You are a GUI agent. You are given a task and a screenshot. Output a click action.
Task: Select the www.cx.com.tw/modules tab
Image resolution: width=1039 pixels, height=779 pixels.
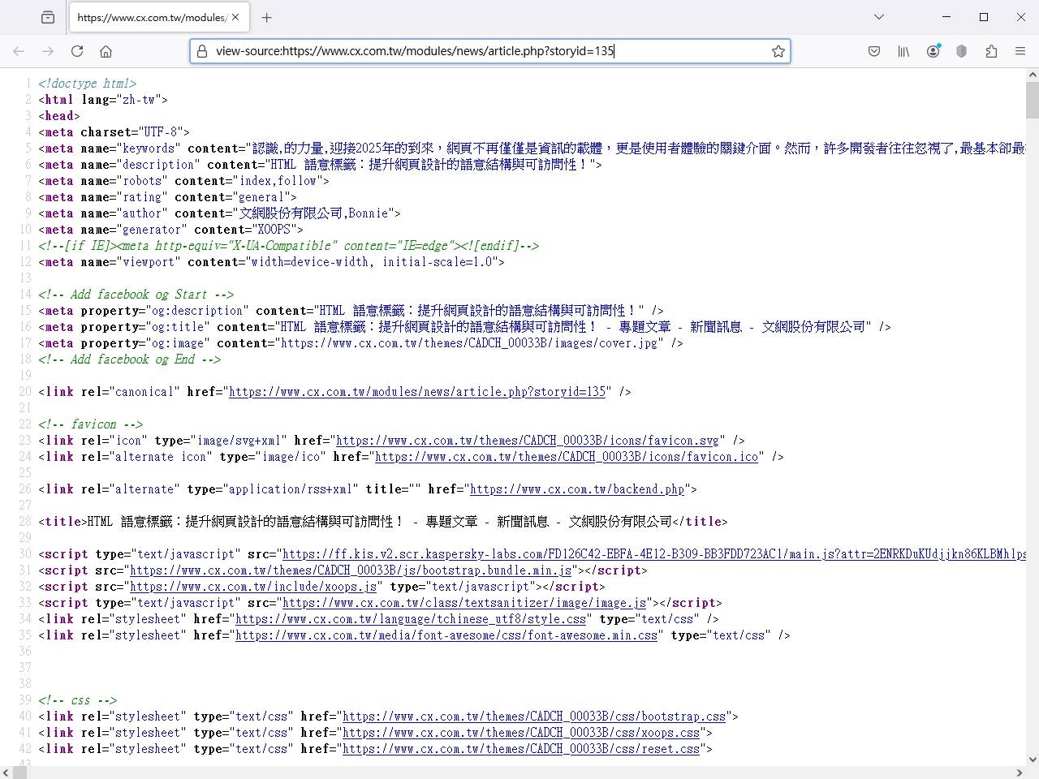coord(158,17)
